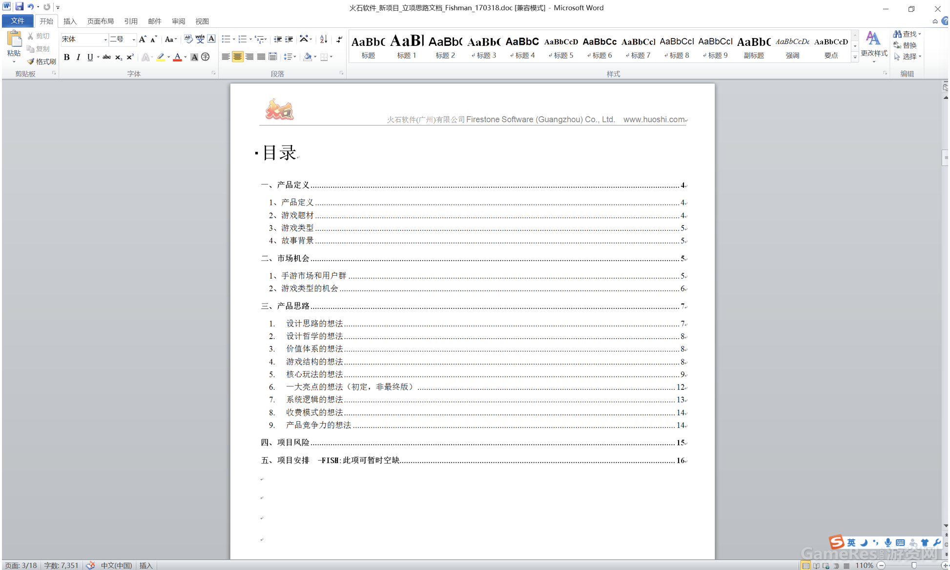The height and width of the screenshot is (570, 950).
Task: Align paragraph right
Action: click(249, 57)
